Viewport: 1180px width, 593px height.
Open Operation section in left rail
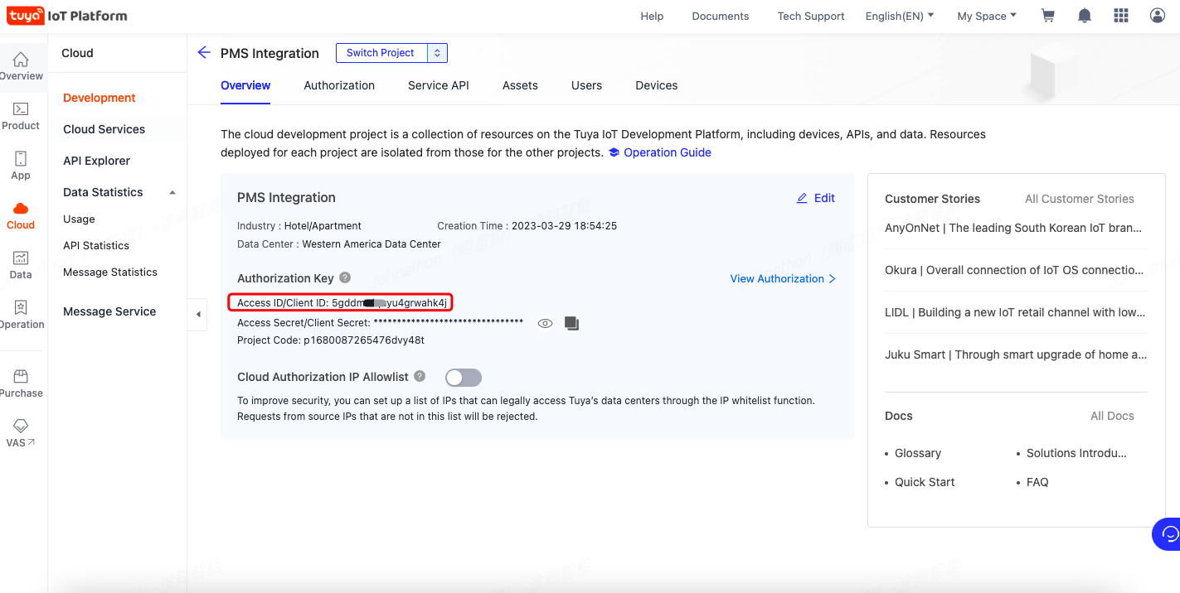[x=21, y=315]
